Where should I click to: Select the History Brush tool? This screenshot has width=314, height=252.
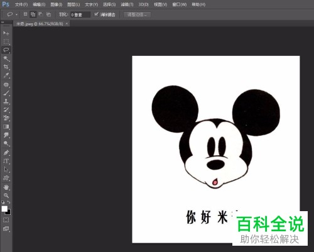(x=6, y=110)
